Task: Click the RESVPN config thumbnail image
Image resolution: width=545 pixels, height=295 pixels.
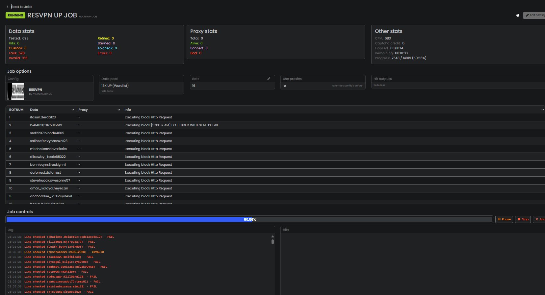Action: 16,91
